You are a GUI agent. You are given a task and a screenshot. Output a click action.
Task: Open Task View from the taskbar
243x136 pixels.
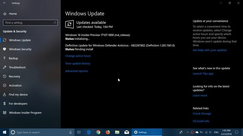79,132
